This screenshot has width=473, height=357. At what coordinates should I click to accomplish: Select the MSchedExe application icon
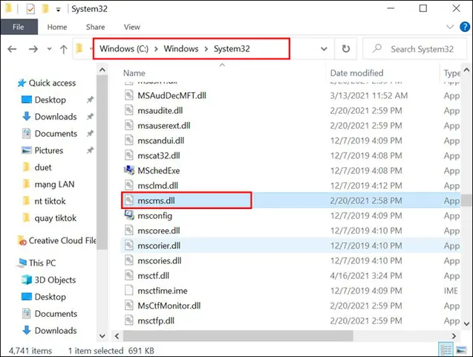click(129, 170)
